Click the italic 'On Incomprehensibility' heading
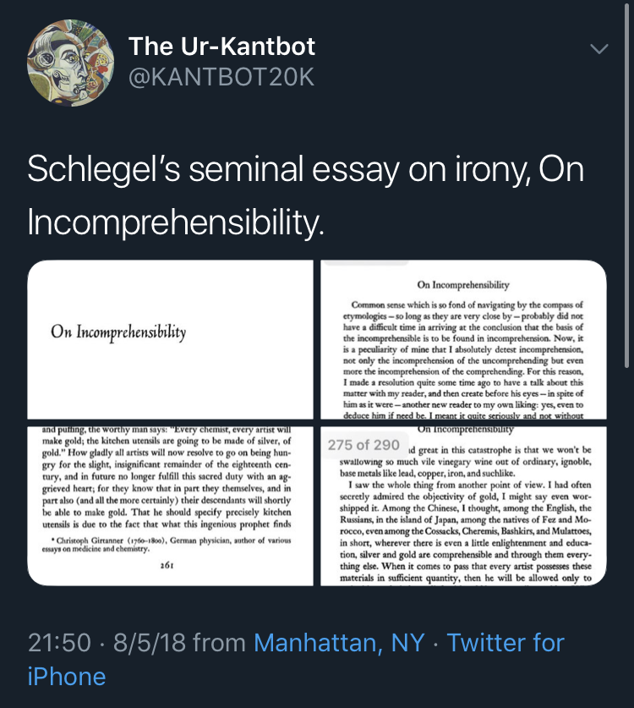634x708 pixels. coord(118,332)
